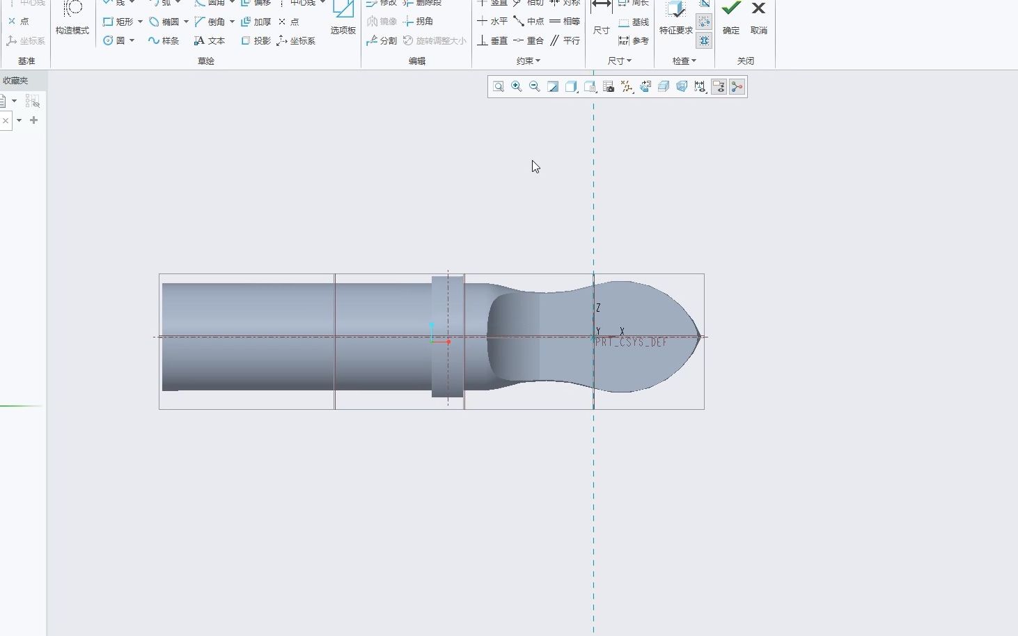This screenshot has width=1018, height=636.
Task: Toggle highlight open ends inspect button
Action: point(704,22)
